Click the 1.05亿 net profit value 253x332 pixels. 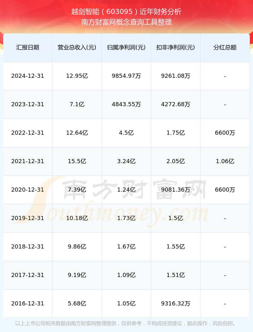point(126,304)
